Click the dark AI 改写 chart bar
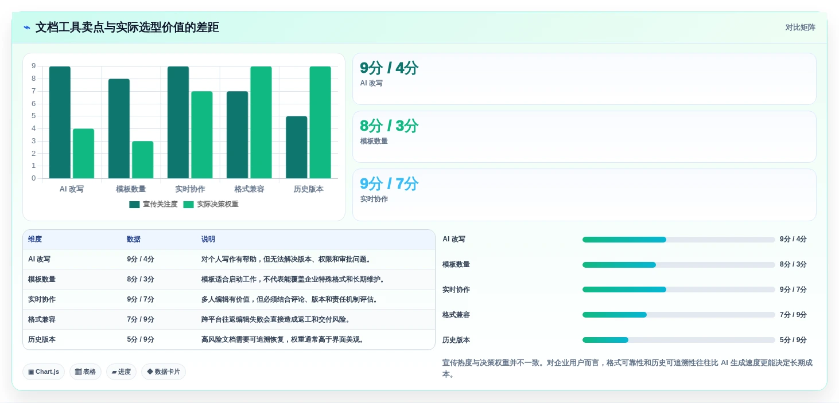839x403 pixels. [60, 122]
